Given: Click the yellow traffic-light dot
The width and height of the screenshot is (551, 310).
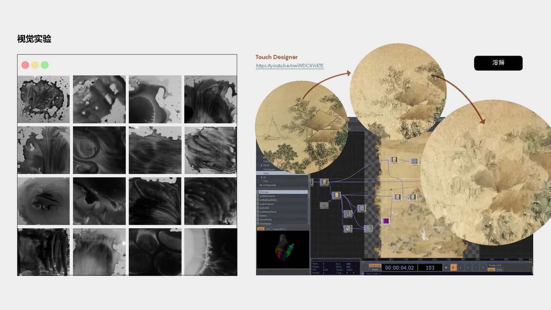Looking at the screenshot, I should click(35, 65).
